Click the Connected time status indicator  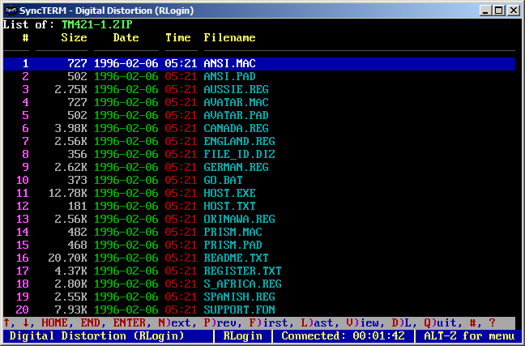click(x=343, y=335)
